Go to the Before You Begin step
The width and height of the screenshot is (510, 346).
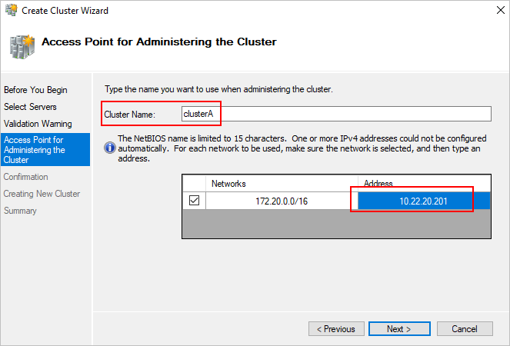[x=35, y=90]
